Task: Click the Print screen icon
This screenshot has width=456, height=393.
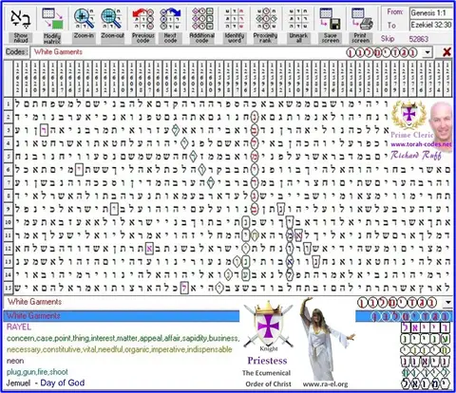Action: point(362,19)
